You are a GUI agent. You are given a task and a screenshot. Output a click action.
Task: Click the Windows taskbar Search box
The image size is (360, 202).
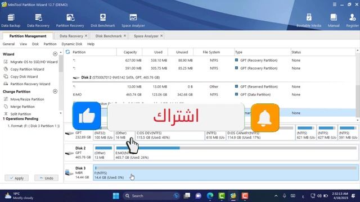tap(151, 196)
